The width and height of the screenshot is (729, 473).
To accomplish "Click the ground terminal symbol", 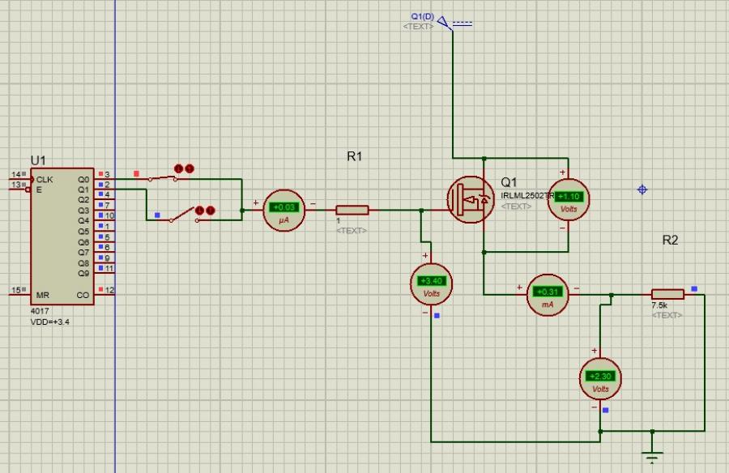I will click(x=652, y=455).
